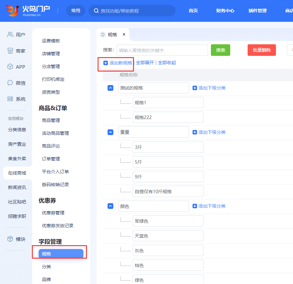This screenshot has height=284, width=293.
Task: Open the 商家 store icon in sidebar
Action: coord(10,51)
